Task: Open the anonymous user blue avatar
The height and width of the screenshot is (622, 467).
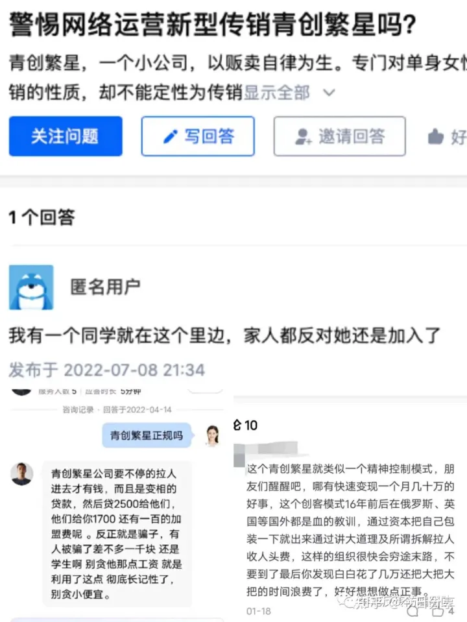Action: pyautogui.click(x=31, y=287)
